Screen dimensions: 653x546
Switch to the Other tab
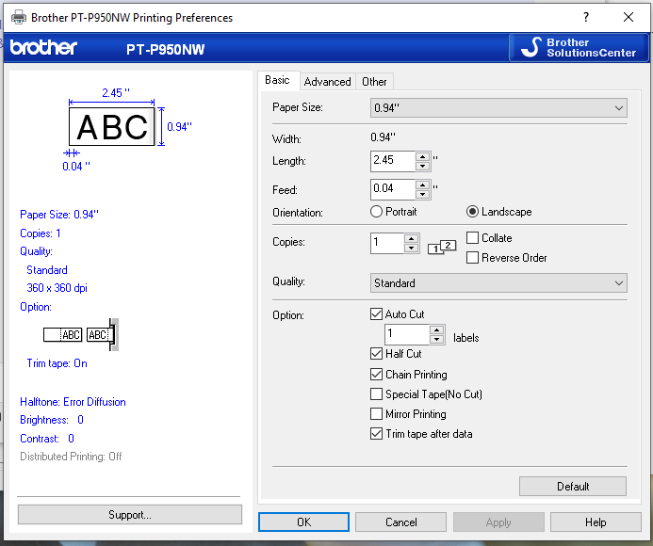pyautogui.click(x=374, y=82)
